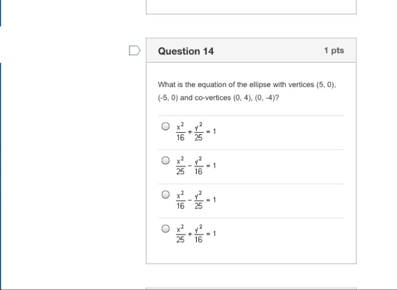
Task: Click equation label x²/16 − y²/25 = 1
Action: tap(196, 200)
